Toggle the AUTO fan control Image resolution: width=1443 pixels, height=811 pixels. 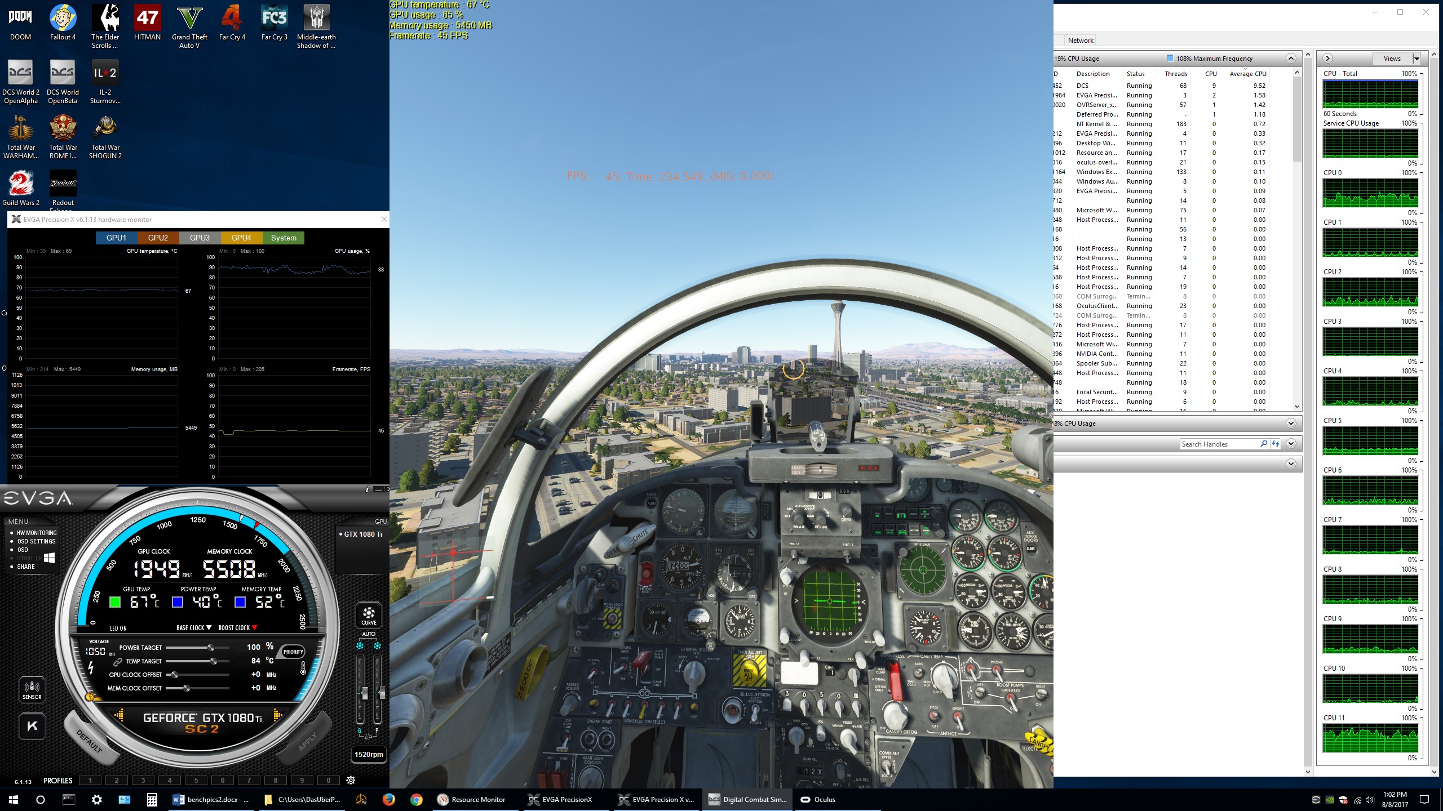click(x=369, y=634)
